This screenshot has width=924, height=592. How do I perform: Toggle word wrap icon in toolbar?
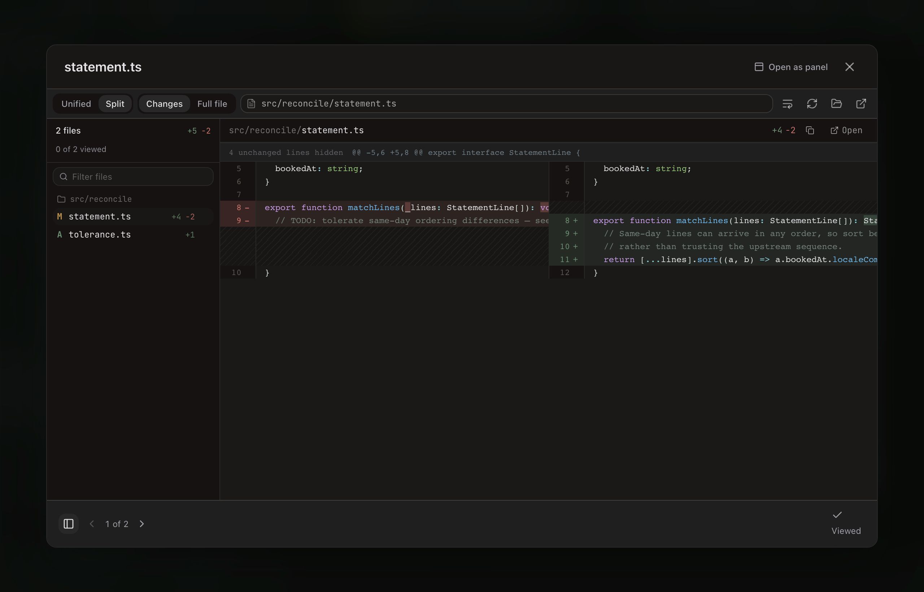(787, 104)
